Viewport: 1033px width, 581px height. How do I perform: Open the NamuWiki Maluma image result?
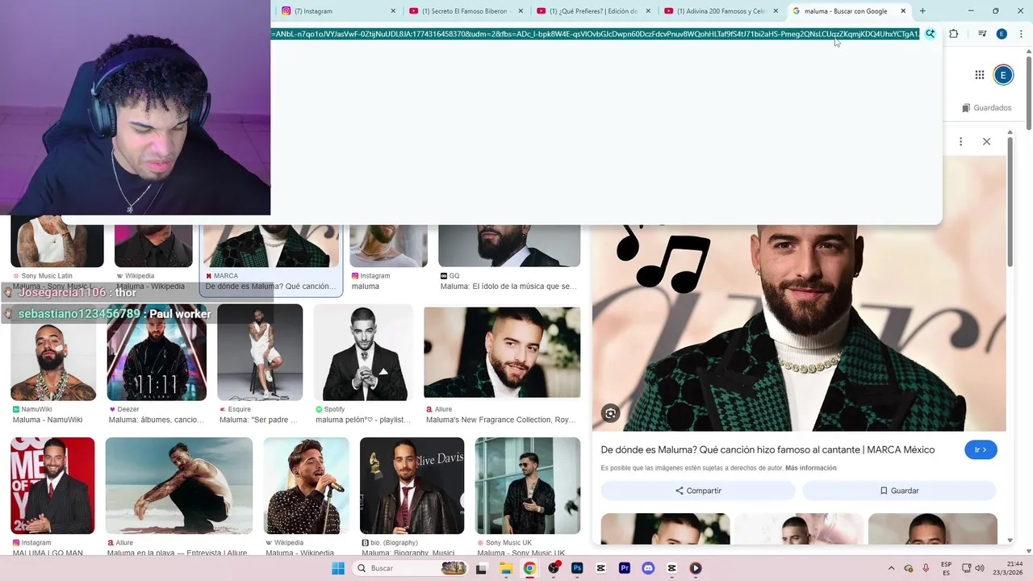[x=53, y=353]
